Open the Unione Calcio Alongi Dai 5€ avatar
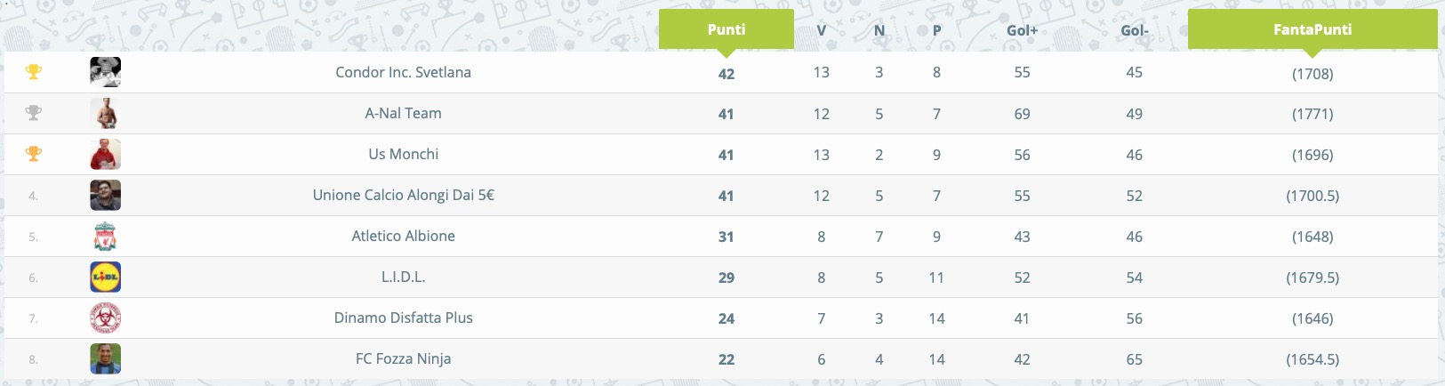Viewport: 1445px width, 386px height. (105, 195)
